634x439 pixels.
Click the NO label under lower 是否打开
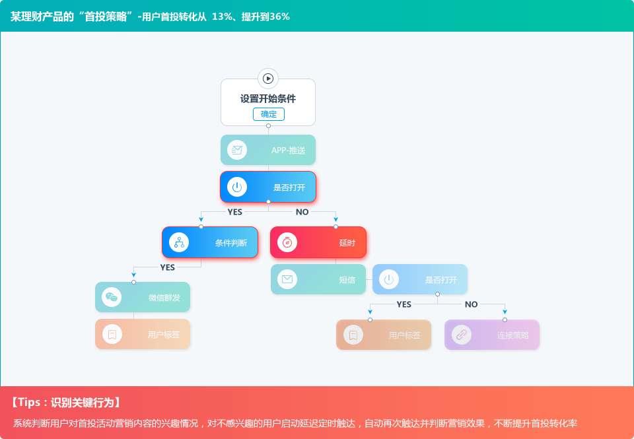click(471, 304)
